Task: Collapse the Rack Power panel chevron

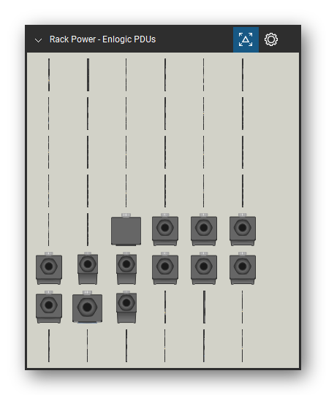Action: coord(38,40)
